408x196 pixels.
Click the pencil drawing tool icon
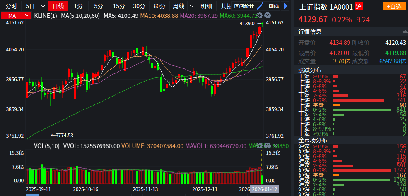[x=260, y=6]
